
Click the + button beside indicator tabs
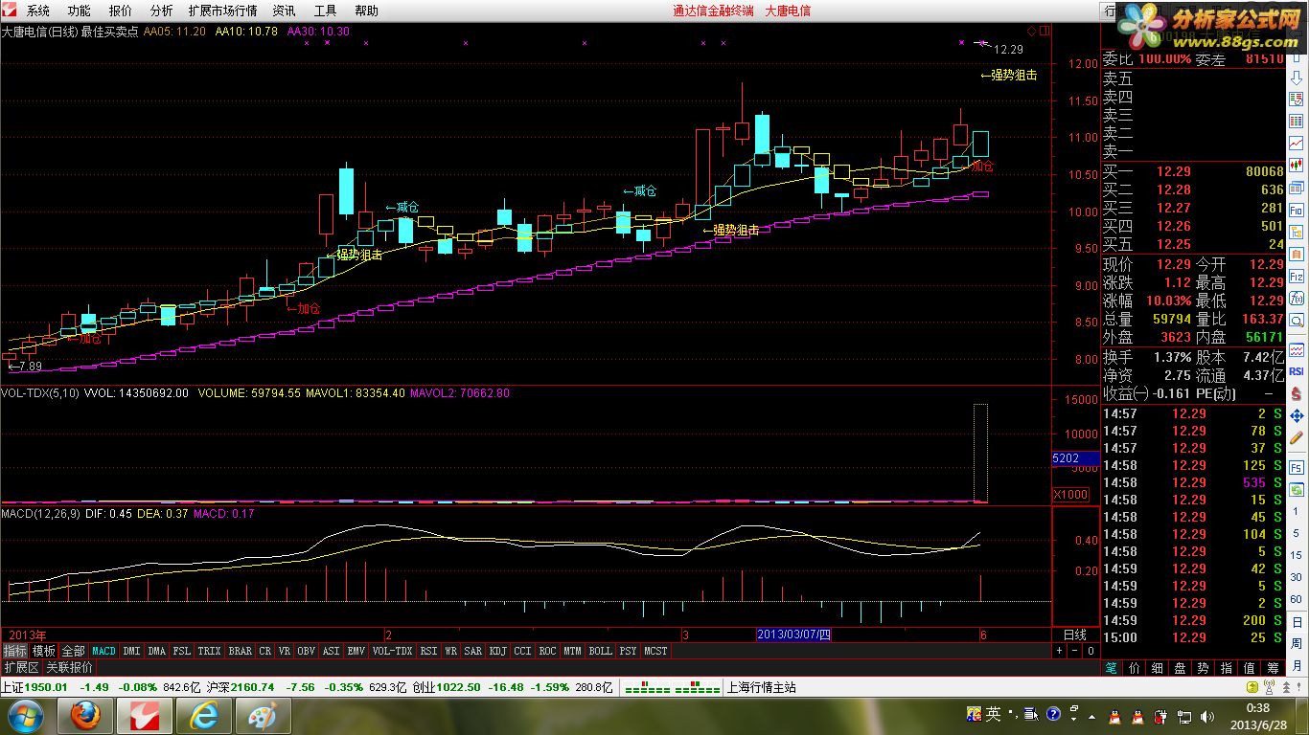click(x=1060, y=651)
